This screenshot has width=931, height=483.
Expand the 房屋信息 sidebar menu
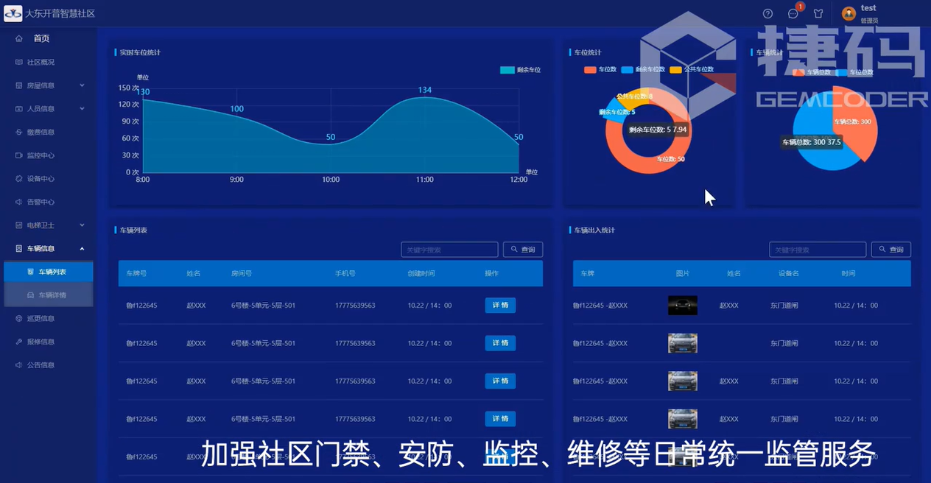49,85
